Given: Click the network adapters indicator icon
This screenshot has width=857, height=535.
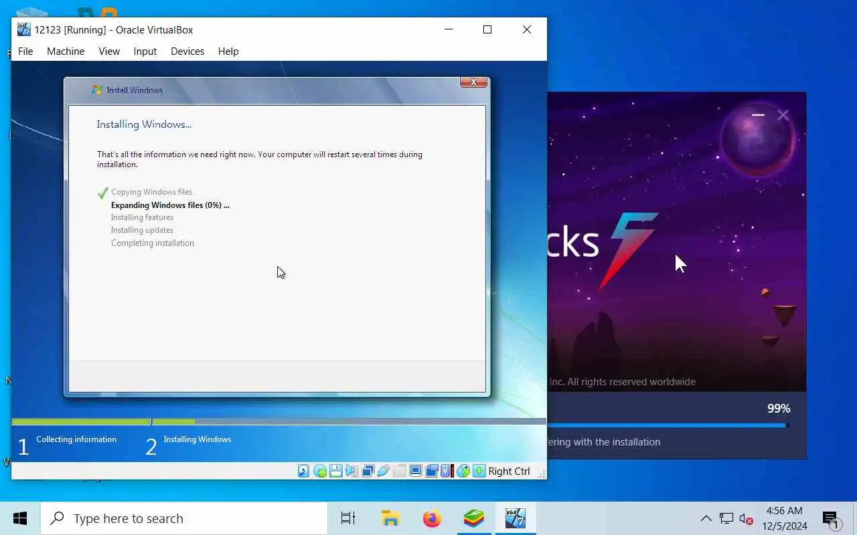Looking at the screenshot, I should pyautogui.click(x=368, y=471).
